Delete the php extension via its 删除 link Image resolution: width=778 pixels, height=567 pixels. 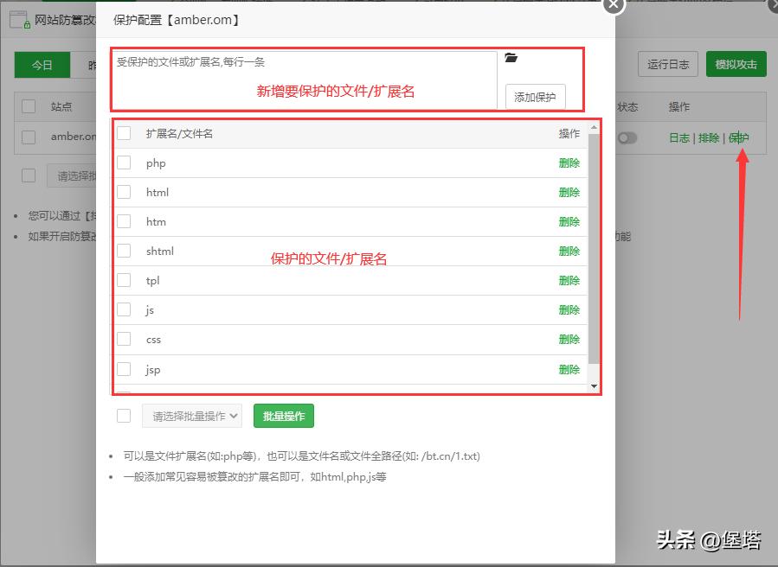[x=569, y=162]
